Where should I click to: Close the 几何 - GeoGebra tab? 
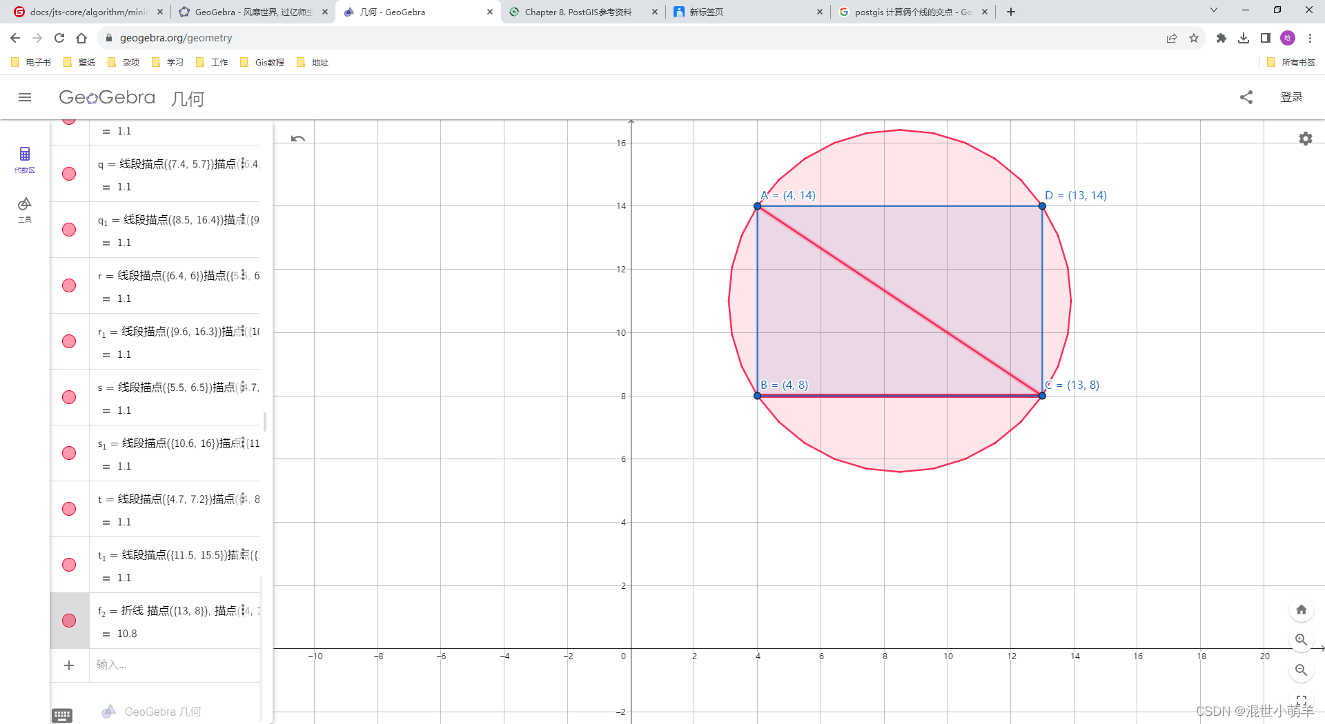tap(490, 12)
